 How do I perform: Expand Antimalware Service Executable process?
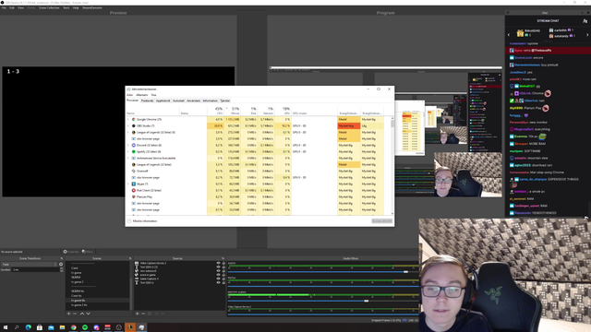pos(128,158)
